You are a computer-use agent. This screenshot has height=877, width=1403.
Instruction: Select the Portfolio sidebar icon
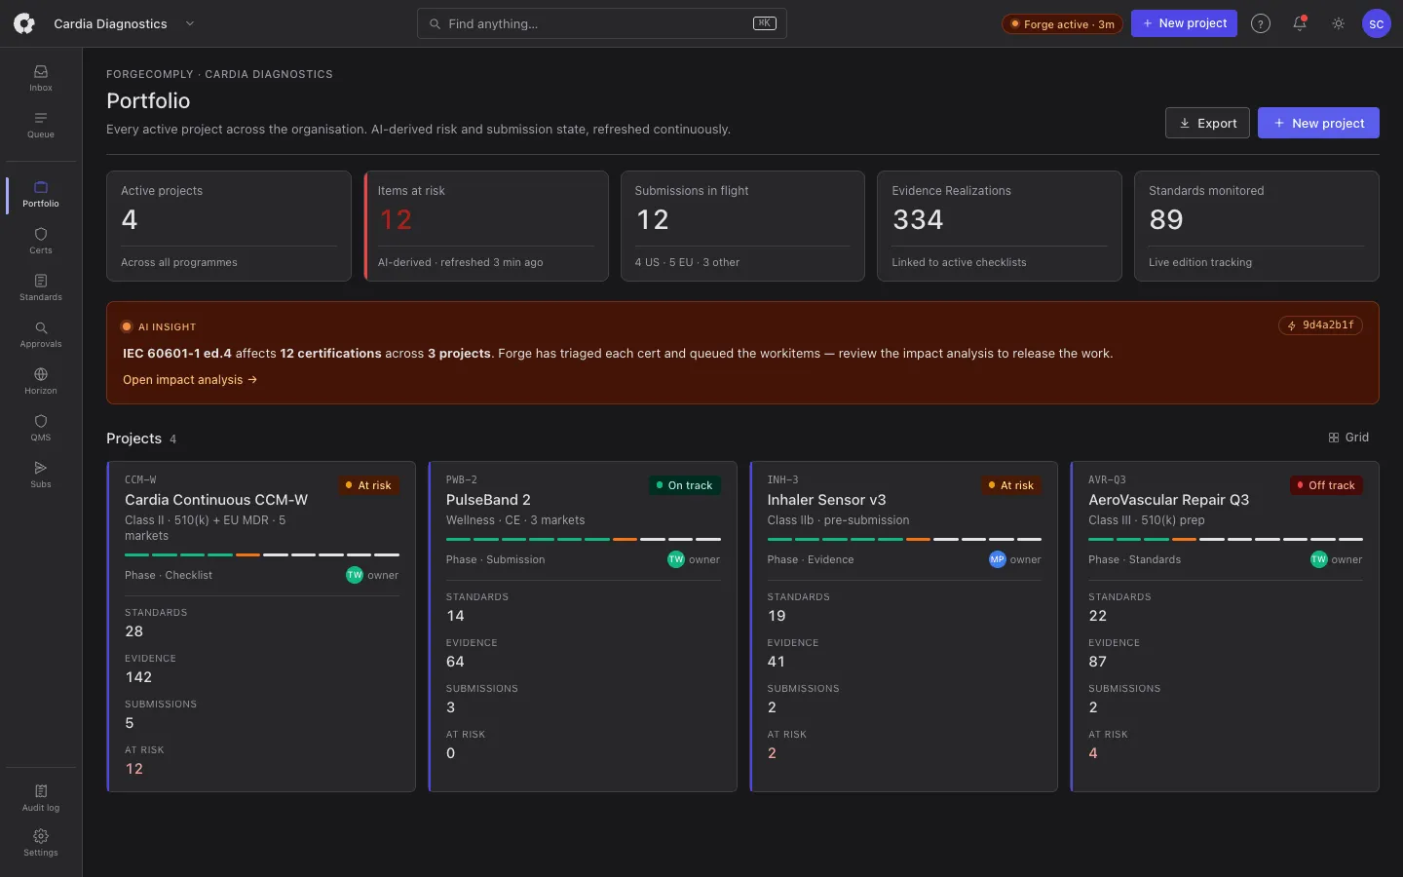pyautogui.click(x=41, y=194)
